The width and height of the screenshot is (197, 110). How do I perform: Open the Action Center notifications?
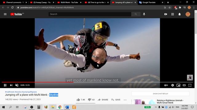pos(192,107)
